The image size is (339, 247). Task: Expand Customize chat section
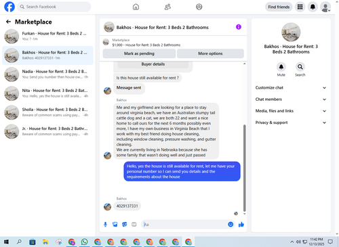[x=291, y=88]
